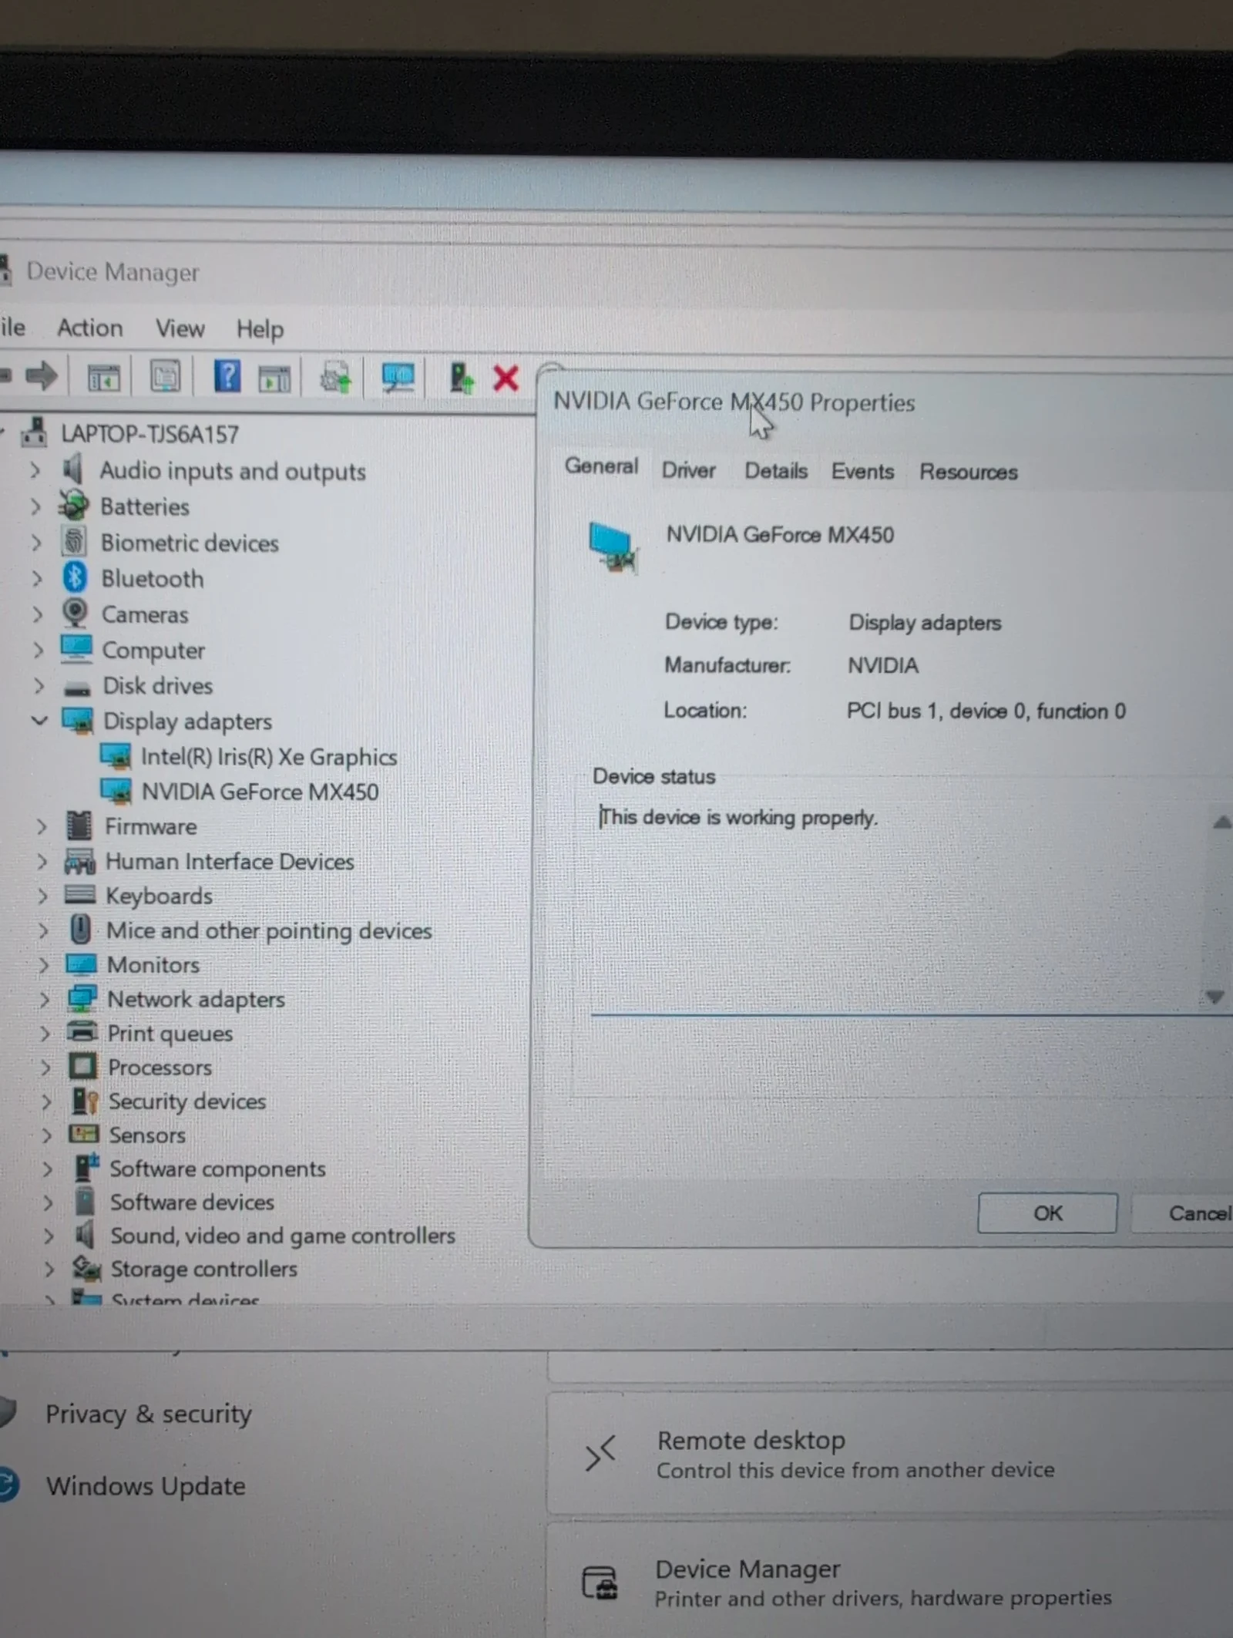Screen dimensions: 1233x1638
Task: Select the Software devices row
Action: click(x=191, y=1202)
